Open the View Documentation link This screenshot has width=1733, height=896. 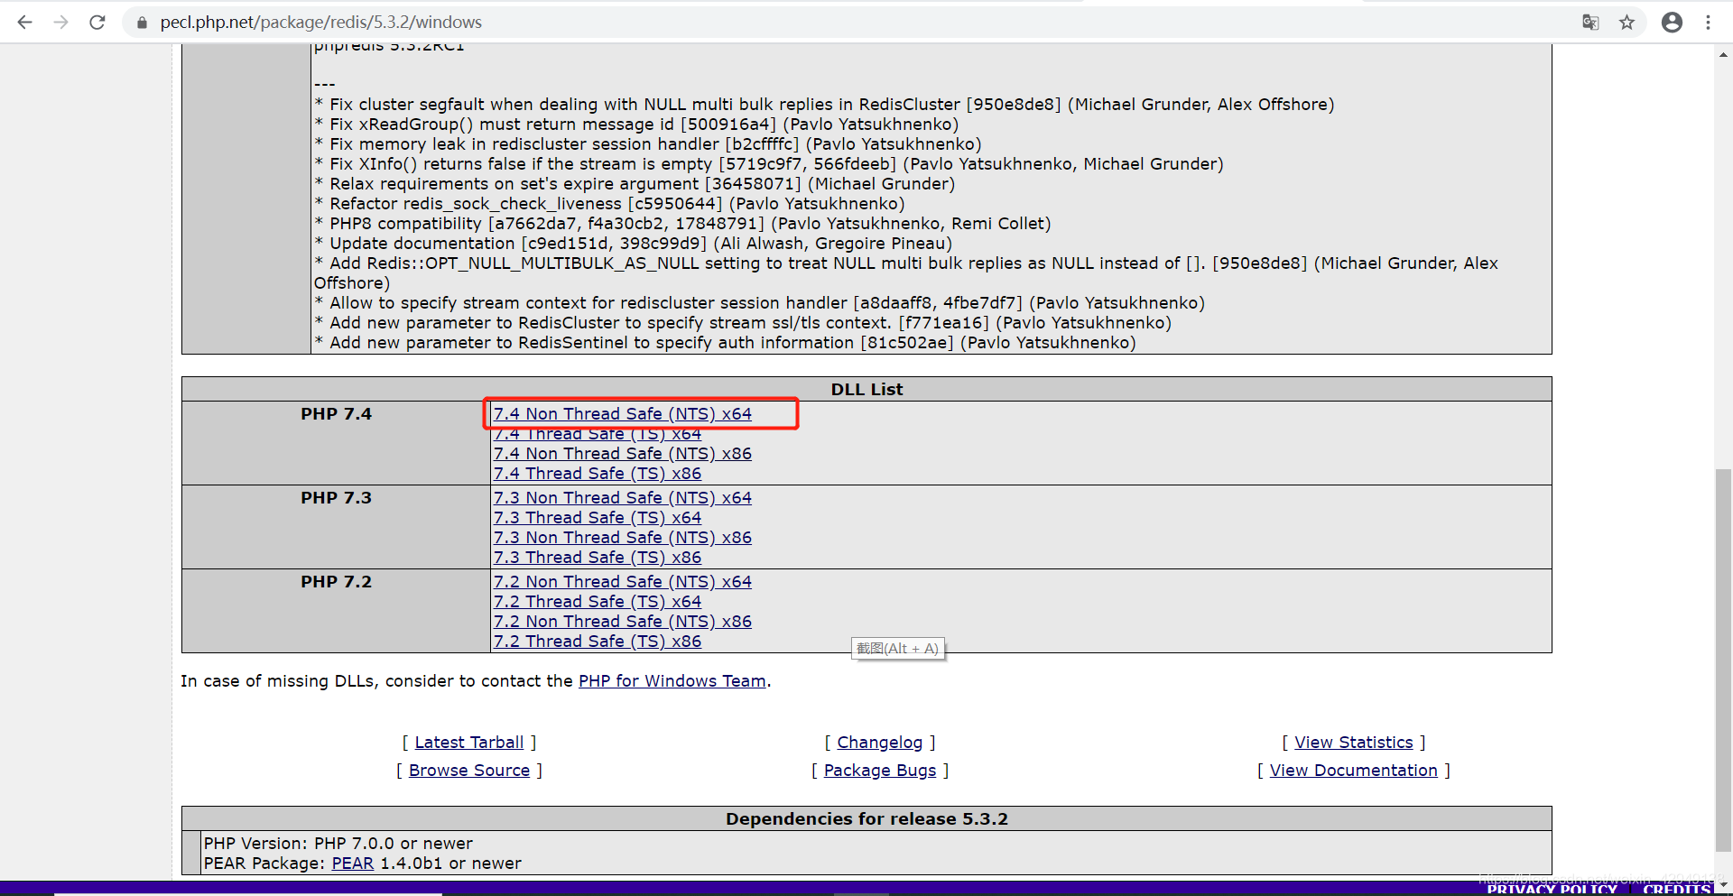[1354, 770]
